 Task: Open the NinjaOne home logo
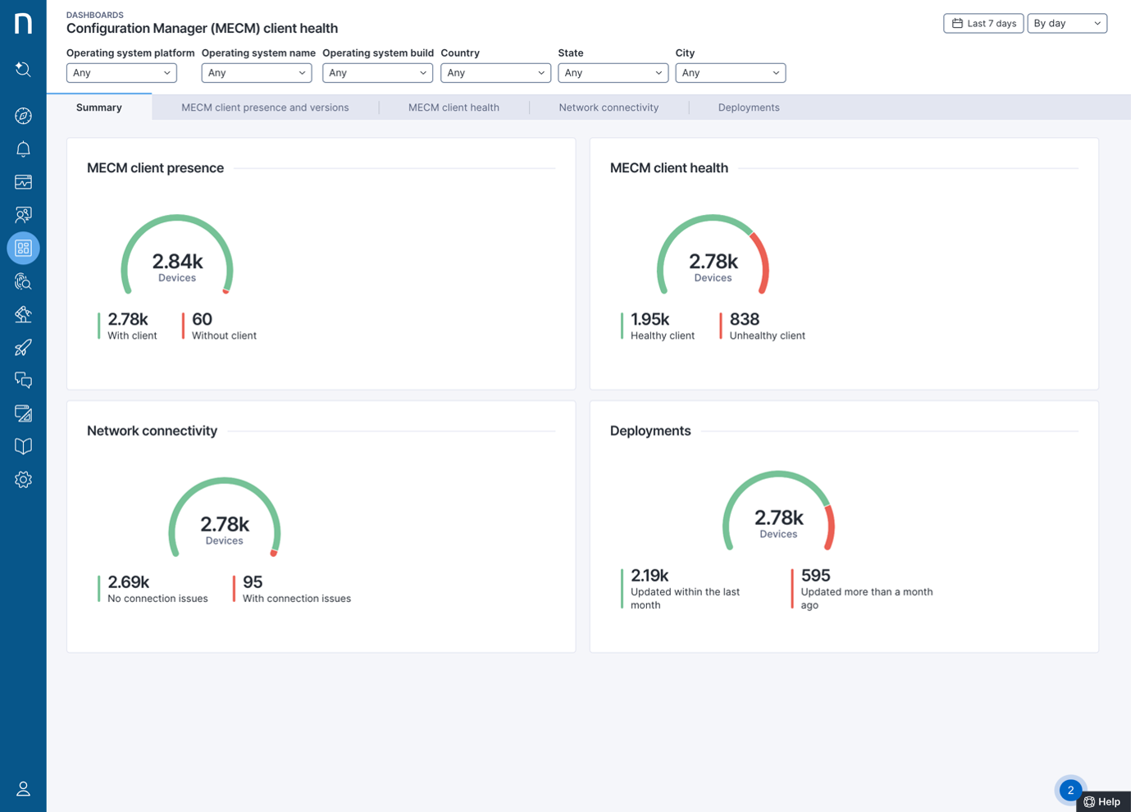[23, 23]
